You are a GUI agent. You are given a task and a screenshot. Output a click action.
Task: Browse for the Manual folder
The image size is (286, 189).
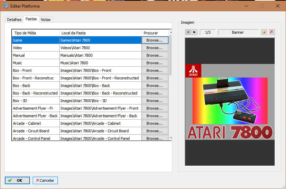(x=155, y=55)
